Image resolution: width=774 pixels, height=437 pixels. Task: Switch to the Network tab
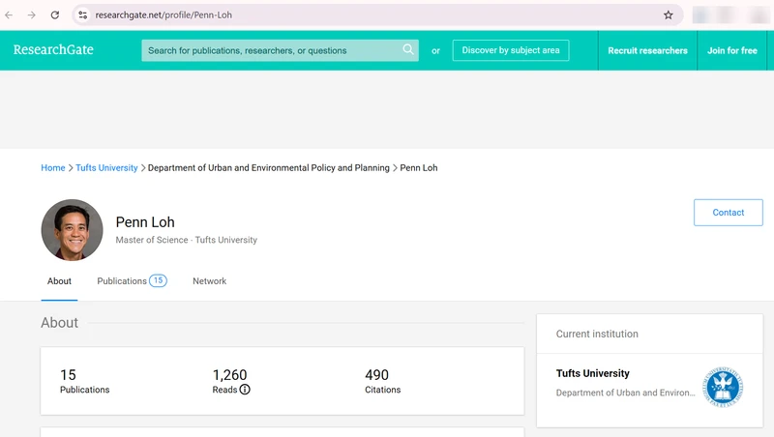click(x=209, y=281)
